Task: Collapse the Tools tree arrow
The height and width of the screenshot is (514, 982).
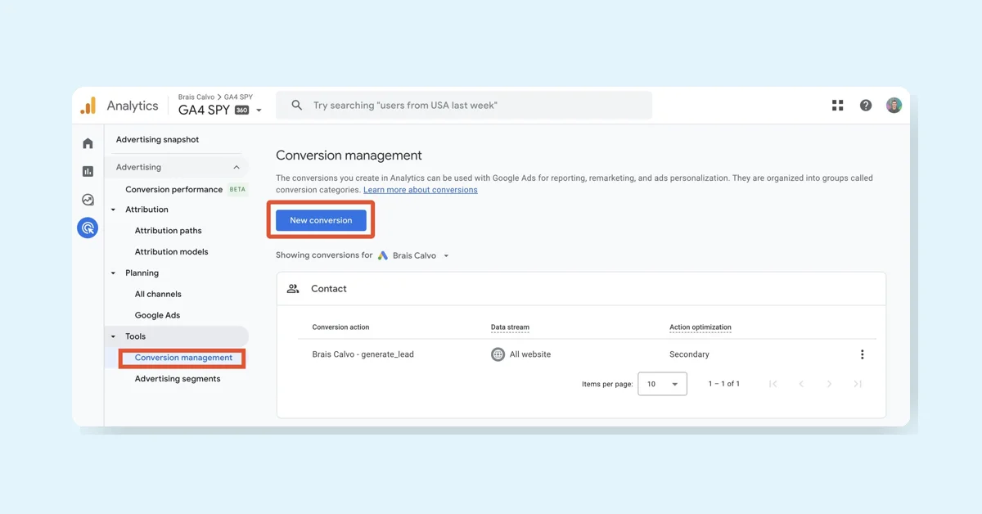Action: (114, 336)
